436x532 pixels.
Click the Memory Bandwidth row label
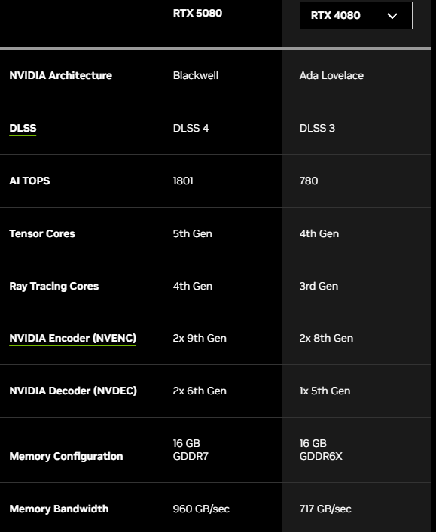[59, 509]
